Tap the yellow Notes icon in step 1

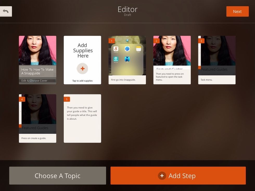pyautogui.click(x=138, y=49)
